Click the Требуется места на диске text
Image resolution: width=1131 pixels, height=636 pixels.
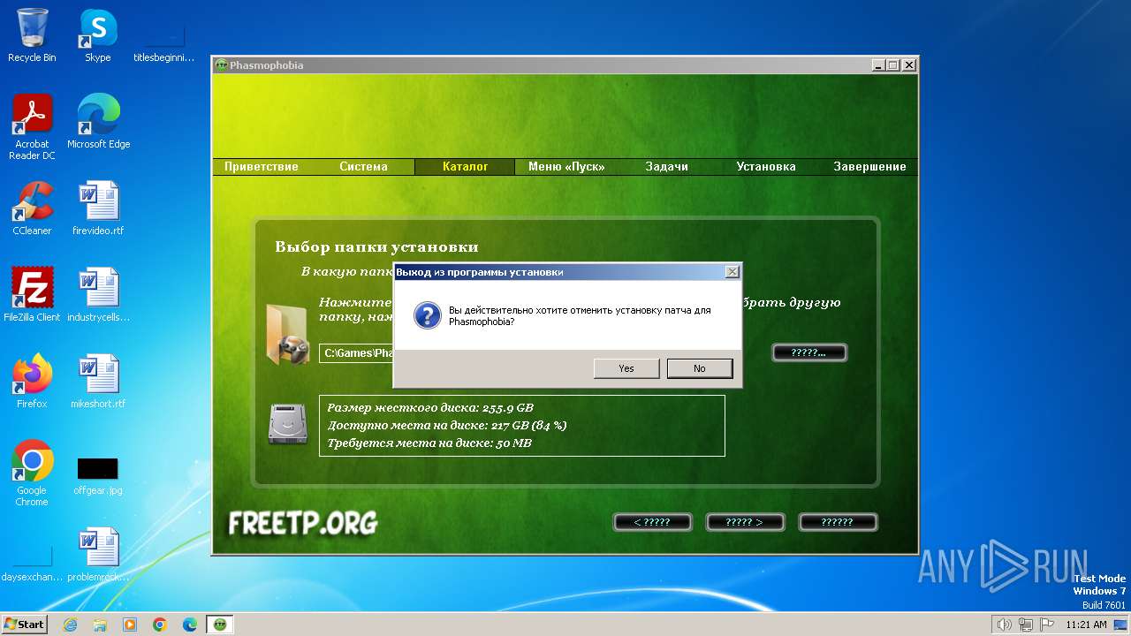pyautogui.click(x=429, y=443)
